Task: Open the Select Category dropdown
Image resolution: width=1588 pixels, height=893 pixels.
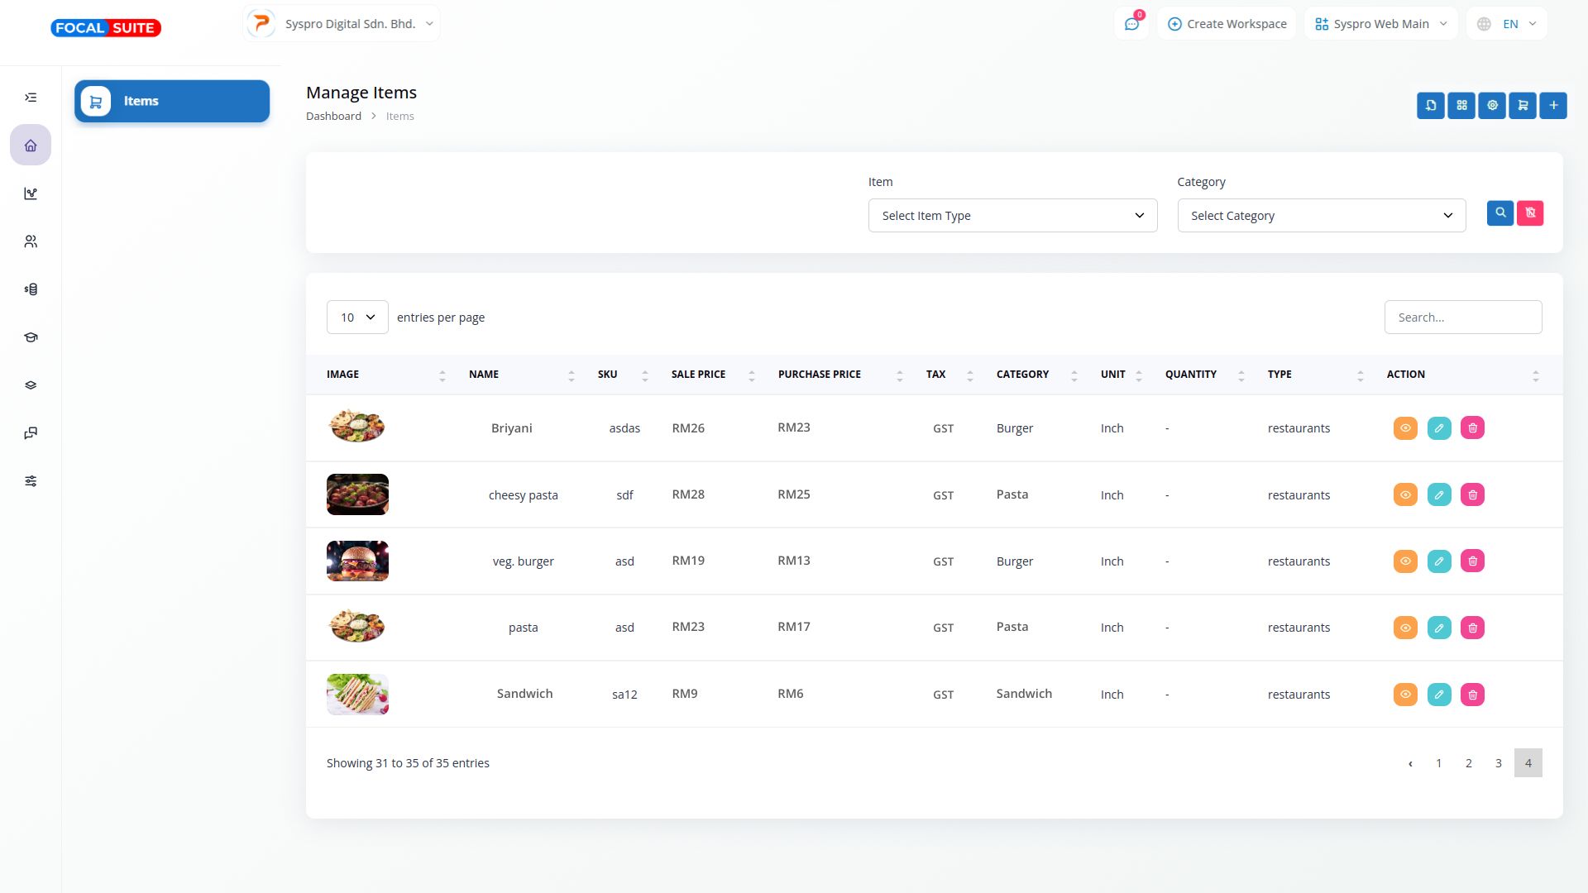Action: pyautogui.click(x=1321, y=216)
